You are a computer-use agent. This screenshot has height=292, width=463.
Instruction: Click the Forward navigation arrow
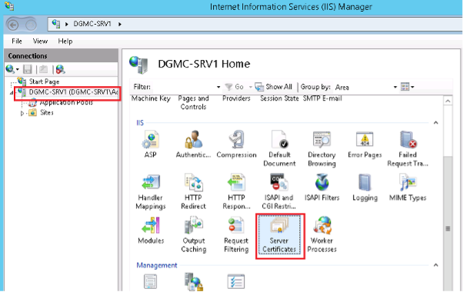(x=31, y=25)
